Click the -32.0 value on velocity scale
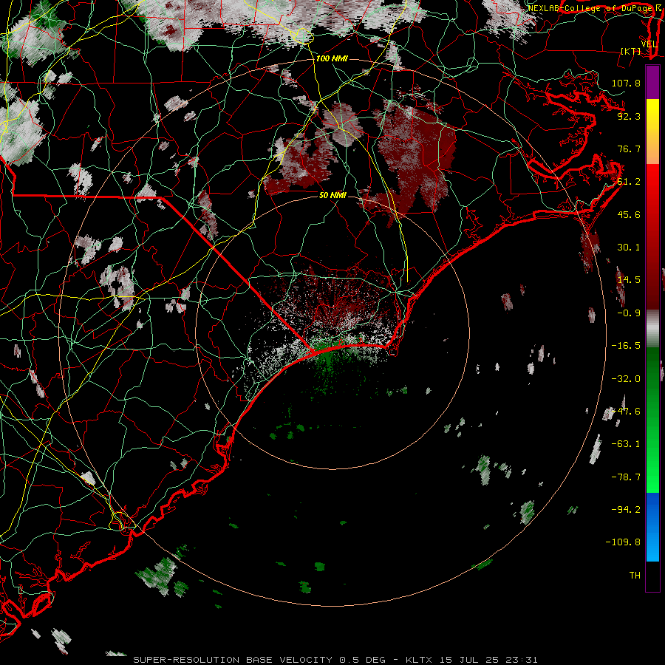Viewport: 665px width, 665px height. tap(626, 379)
